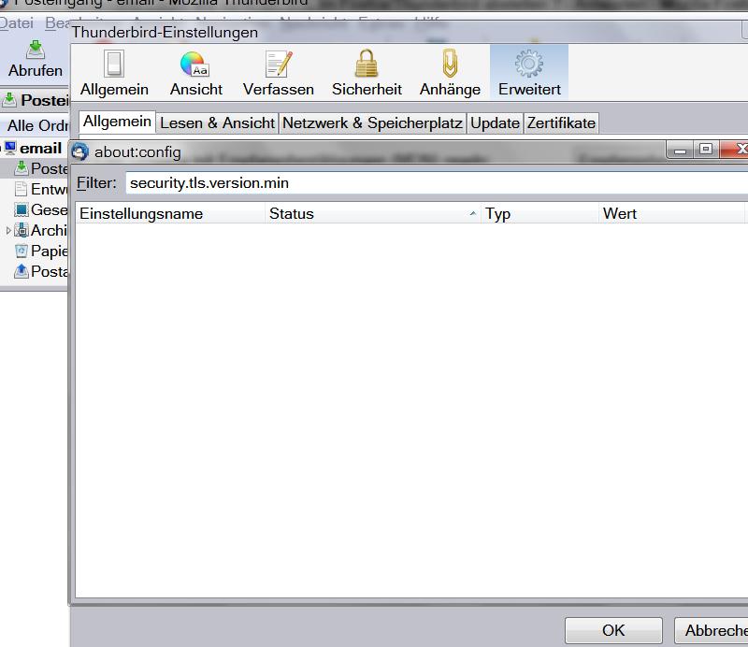Image resolution: width=748 pixels, height=647 pixels.
Task: Sort by the Status column
Action: pyautogui.click(x=372, y=213)
